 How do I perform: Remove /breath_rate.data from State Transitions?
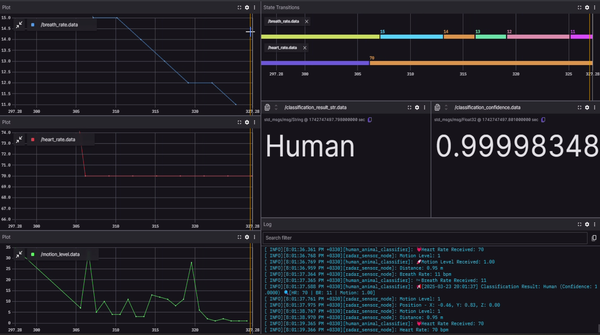(307, 21)
